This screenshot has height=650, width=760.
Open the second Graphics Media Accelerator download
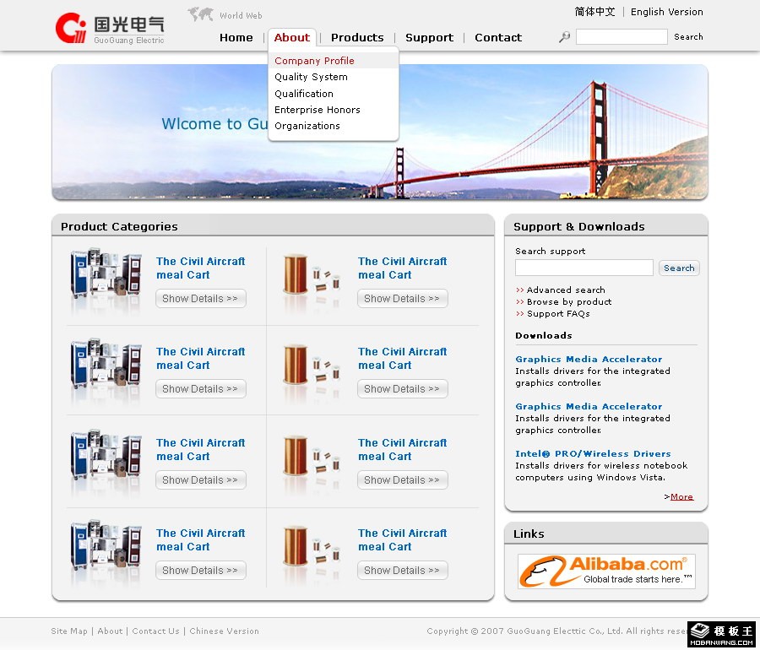(589, 406)
